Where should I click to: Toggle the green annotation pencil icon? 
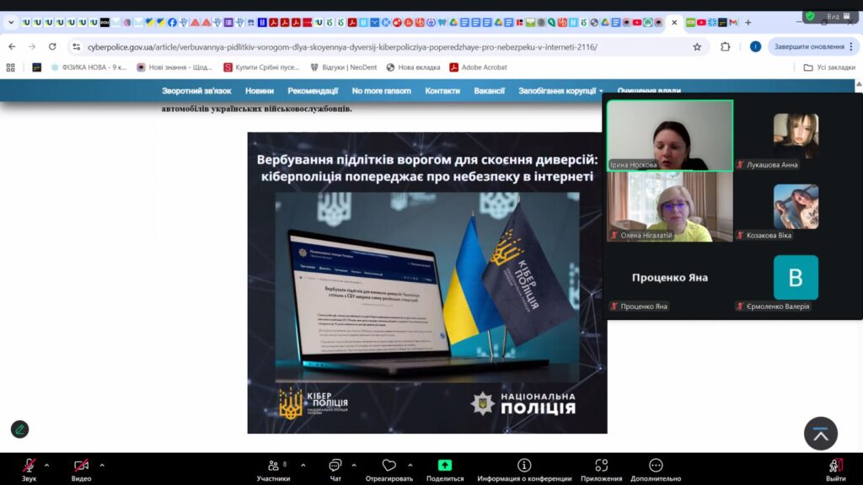pyautogui.click(x=19, y=429)
